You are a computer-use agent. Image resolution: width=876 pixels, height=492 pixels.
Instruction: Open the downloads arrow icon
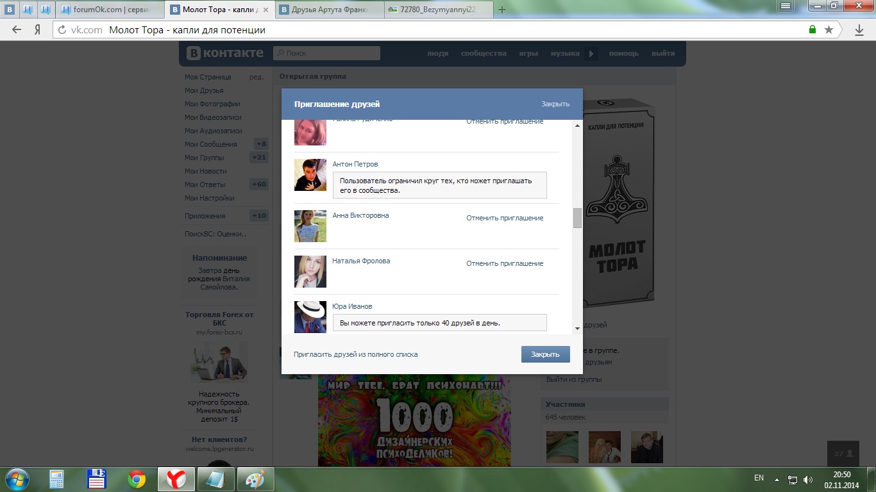[x=859, y=30]
